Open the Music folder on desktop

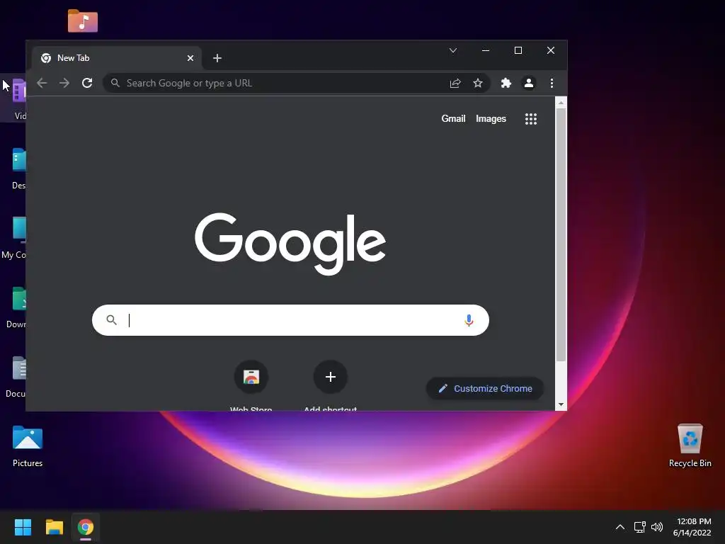pos(83,21)
